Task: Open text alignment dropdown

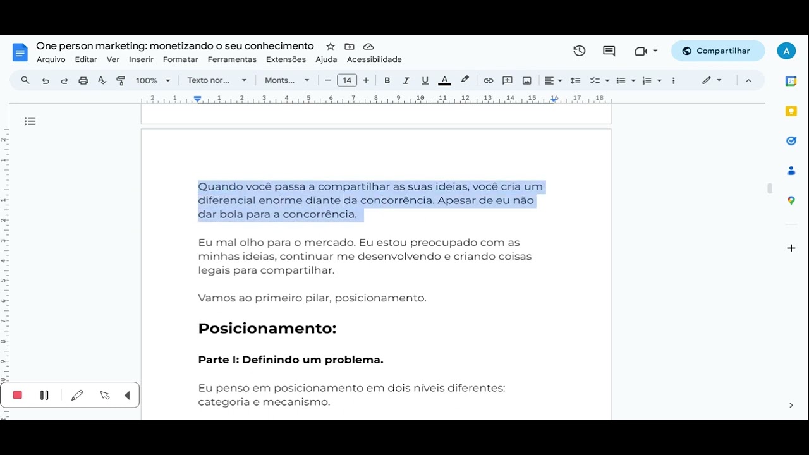Action: 553,80
